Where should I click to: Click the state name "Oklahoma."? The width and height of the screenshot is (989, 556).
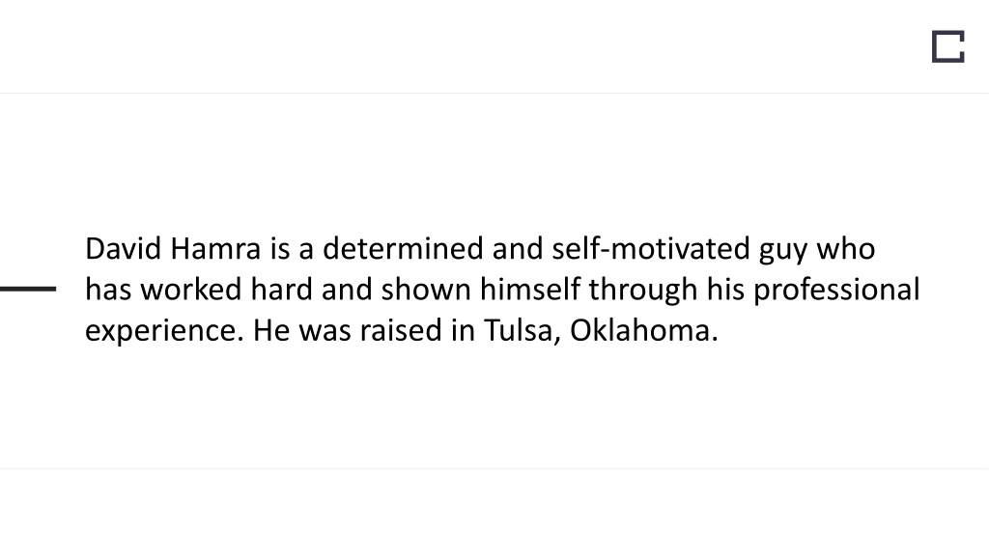coord(644,330)
